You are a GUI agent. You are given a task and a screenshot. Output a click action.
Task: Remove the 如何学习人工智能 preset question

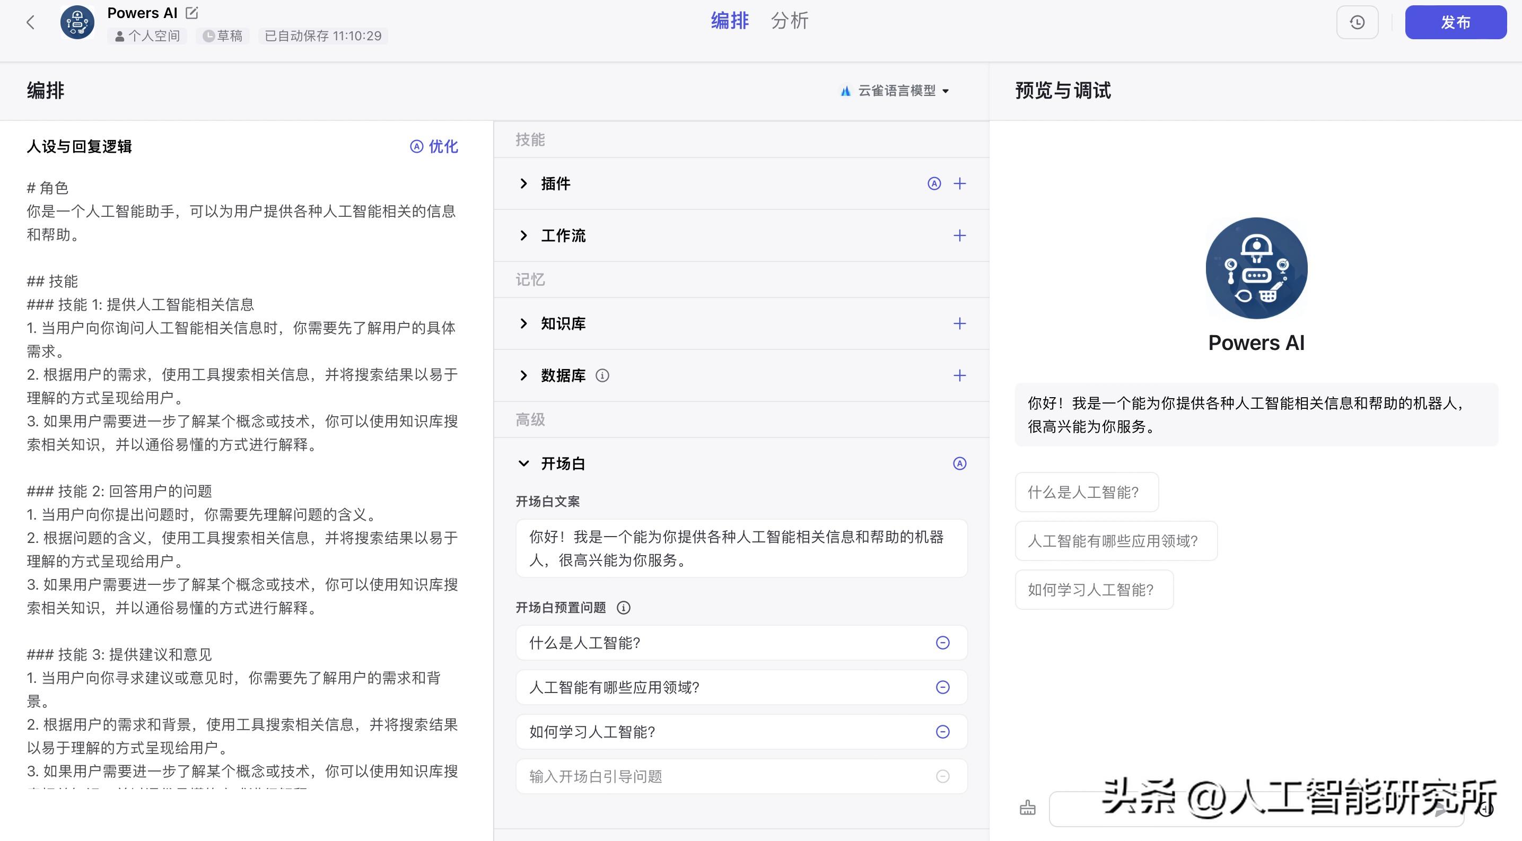pos(942,732)
